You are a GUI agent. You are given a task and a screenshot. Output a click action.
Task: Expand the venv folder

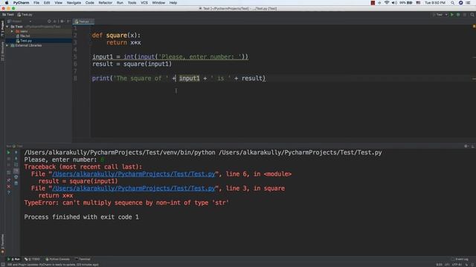point(12,31)
